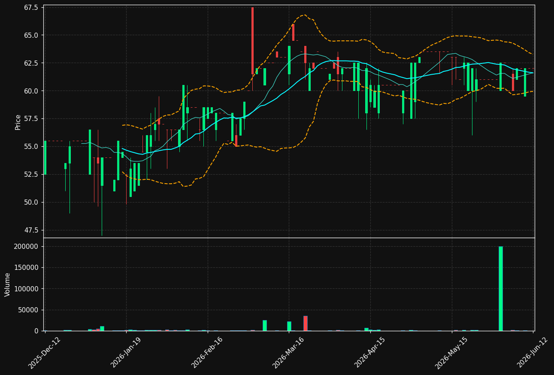Pick the 2026-Jan-19 date label
This screenshot has width=554, height=375.
point(126,353)
